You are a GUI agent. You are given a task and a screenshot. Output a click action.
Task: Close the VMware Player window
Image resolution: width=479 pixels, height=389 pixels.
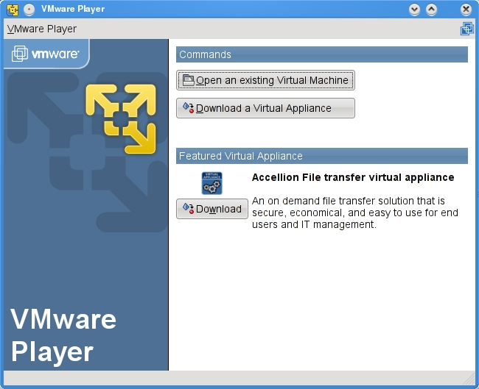(x=465, y=10)
